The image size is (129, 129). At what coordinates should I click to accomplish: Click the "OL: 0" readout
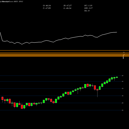[87, 11]
